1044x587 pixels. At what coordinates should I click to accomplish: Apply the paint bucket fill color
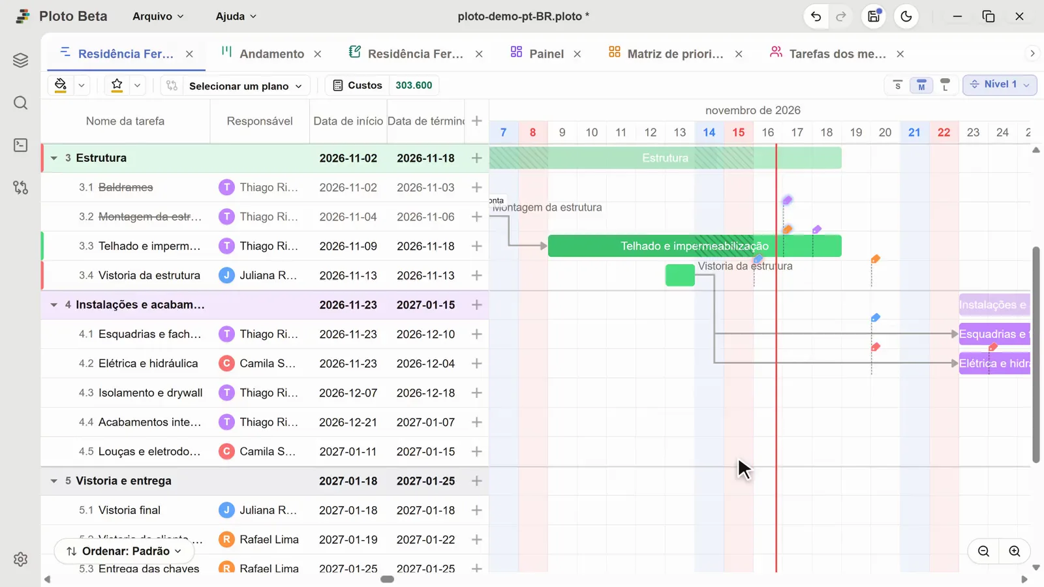tap(61, 85)
